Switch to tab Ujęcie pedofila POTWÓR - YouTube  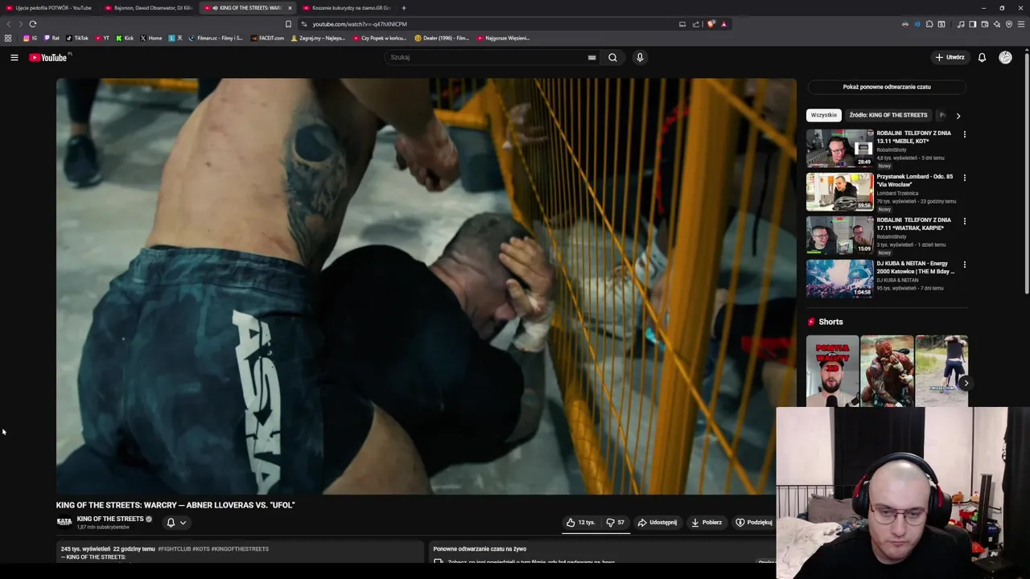point(48,8)
